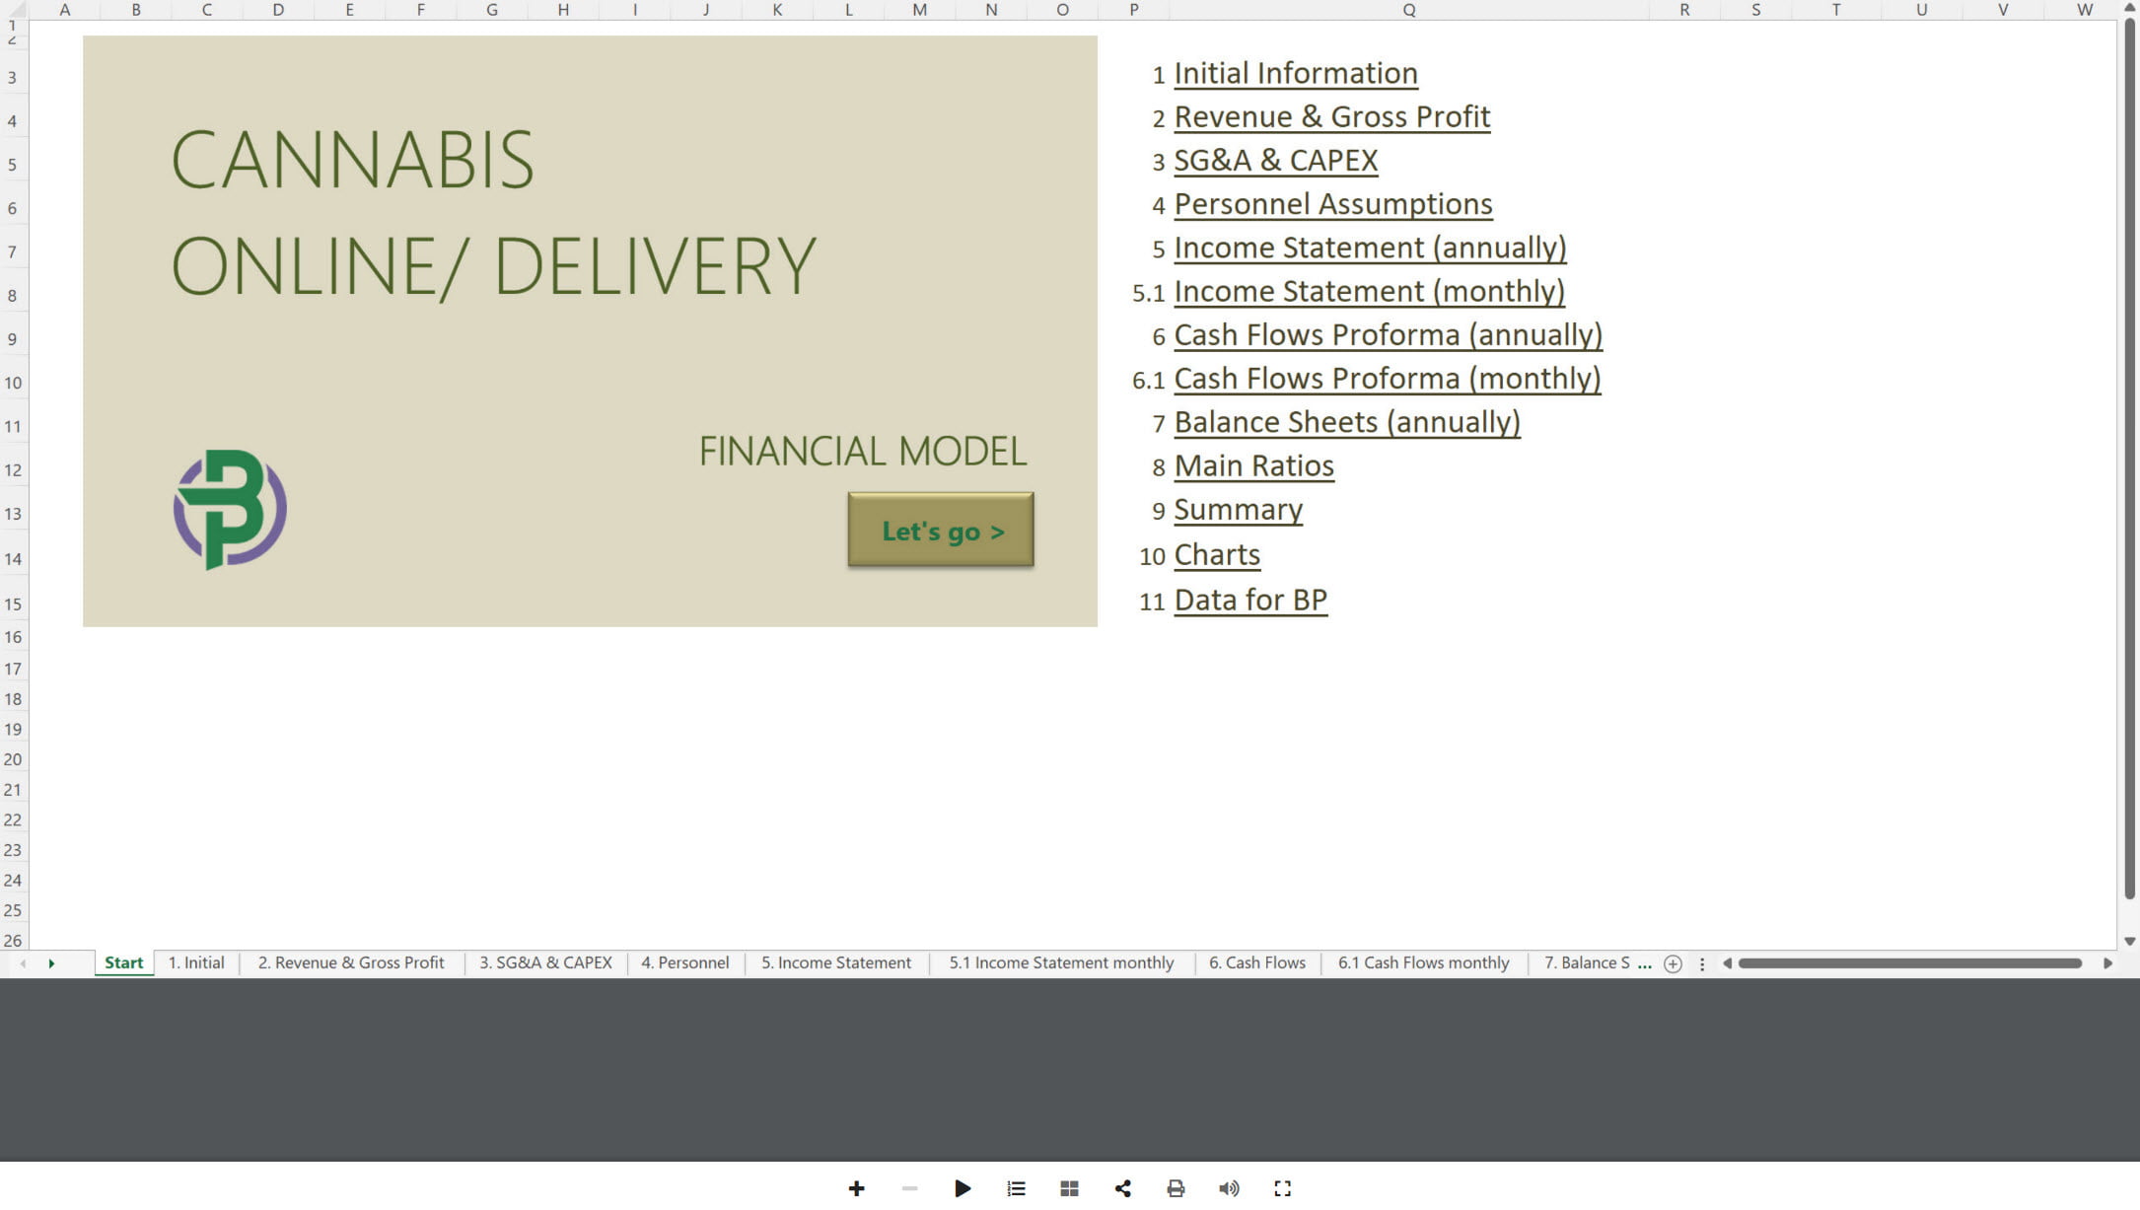Zoom in using the plus icon
Viewport: 2140px width, 1210px height.
click(x=856, y=1188)
